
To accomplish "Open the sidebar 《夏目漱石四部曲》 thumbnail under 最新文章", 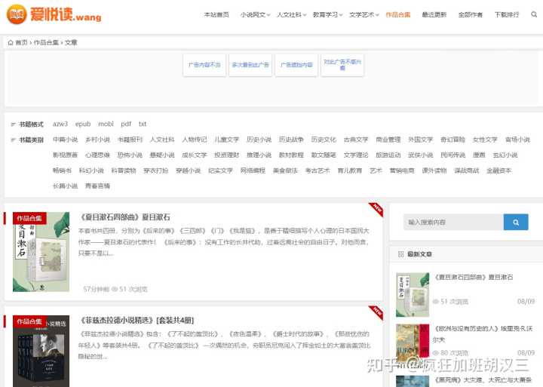I will tap(413, 295).
